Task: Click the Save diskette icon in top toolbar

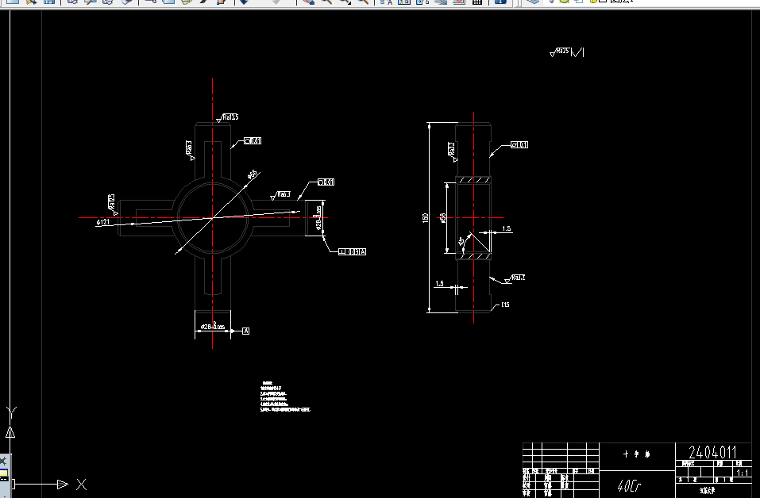Action: point(49,2)
